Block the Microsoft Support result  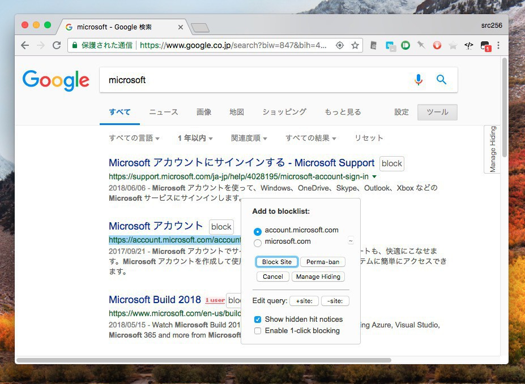pyautogui.click(x=392, y=163)
